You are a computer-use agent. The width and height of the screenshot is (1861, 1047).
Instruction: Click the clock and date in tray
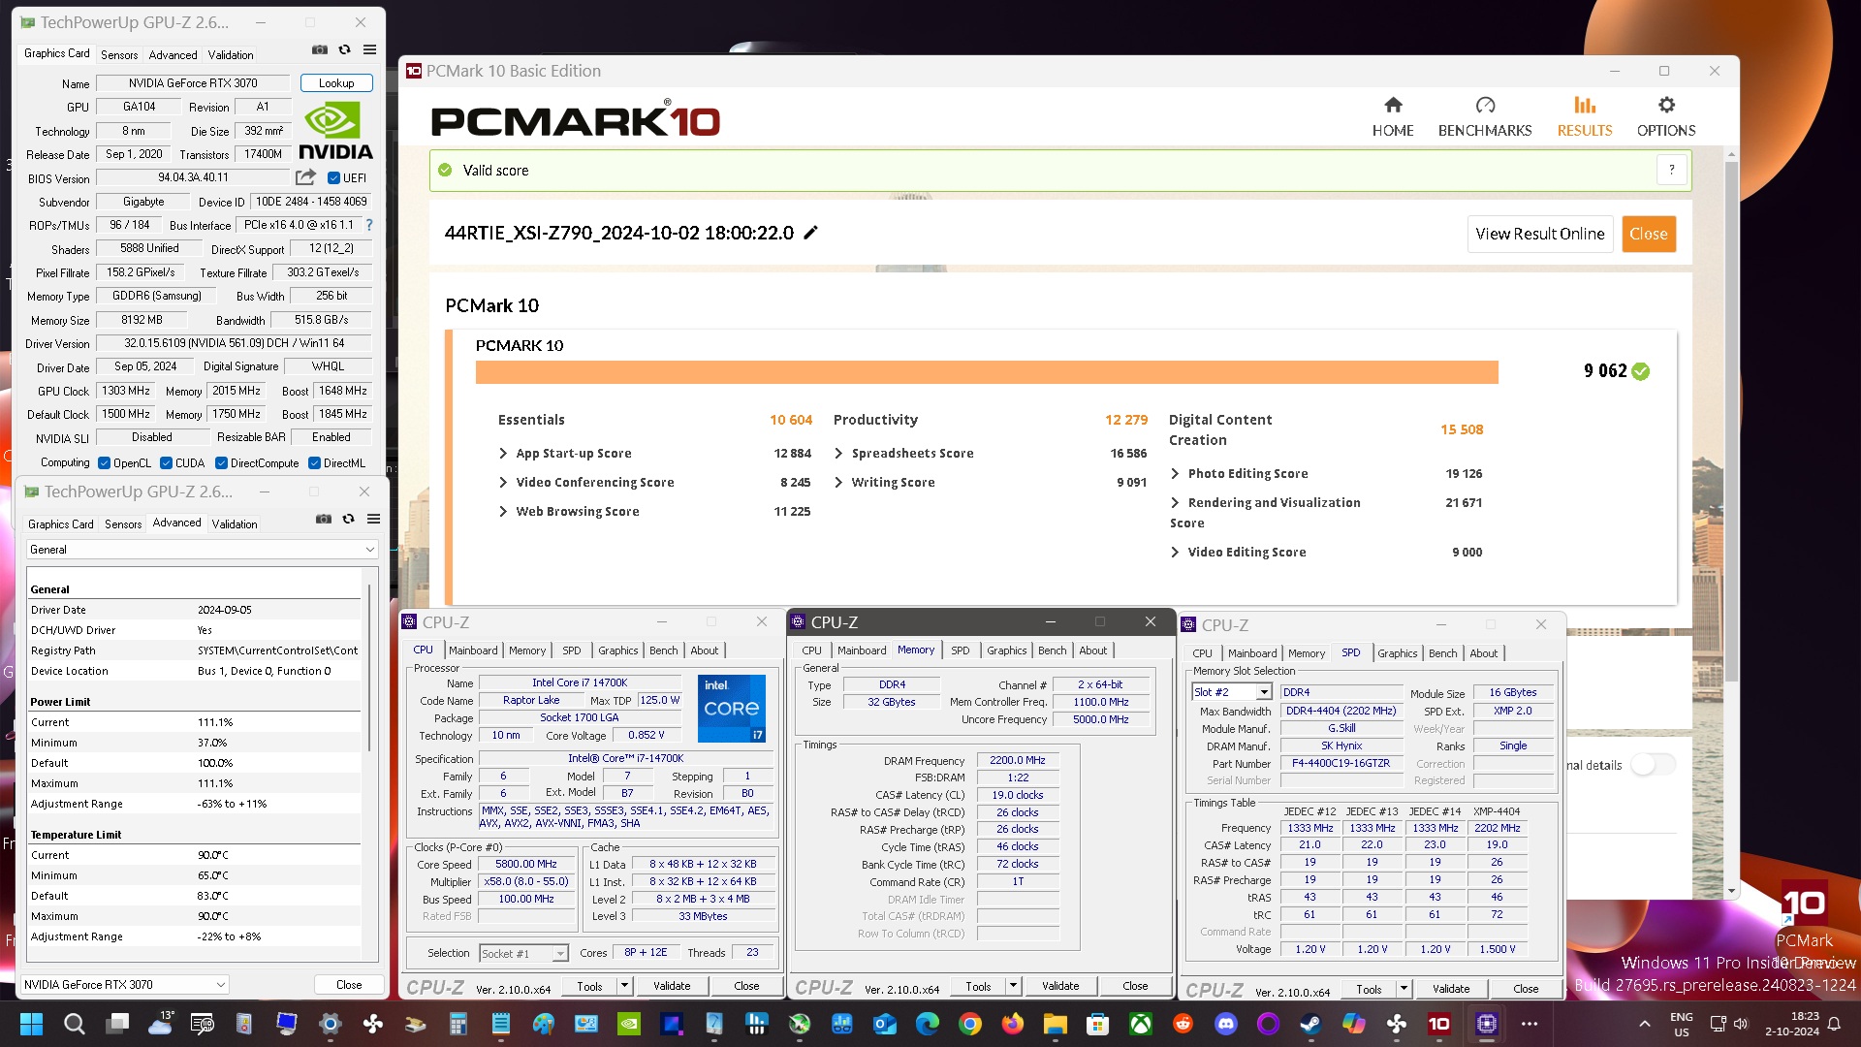point(1791,1024)
